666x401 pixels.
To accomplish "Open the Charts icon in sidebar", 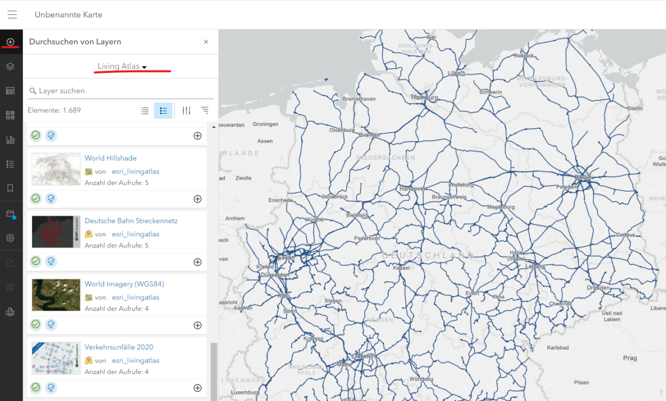I will pyautogui.click(x=10, y=139).
